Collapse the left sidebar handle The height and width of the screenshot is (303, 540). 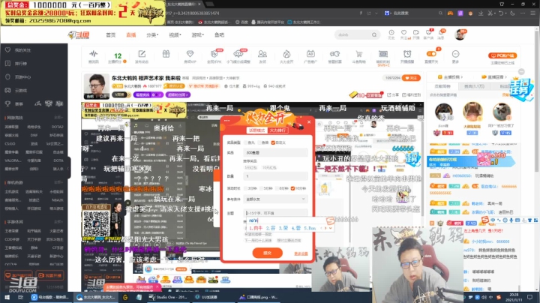[68, 168]
